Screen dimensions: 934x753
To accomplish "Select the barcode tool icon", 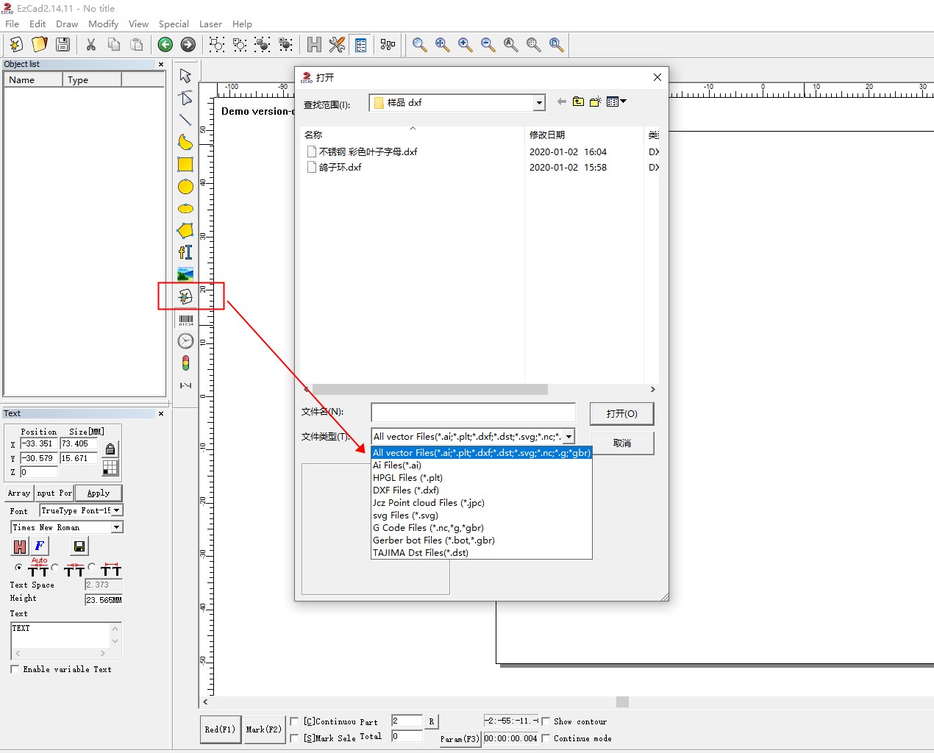I will pos(185,320).
